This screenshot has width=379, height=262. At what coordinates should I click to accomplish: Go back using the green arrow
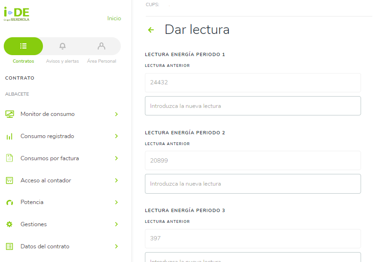[x=151, y=30]
